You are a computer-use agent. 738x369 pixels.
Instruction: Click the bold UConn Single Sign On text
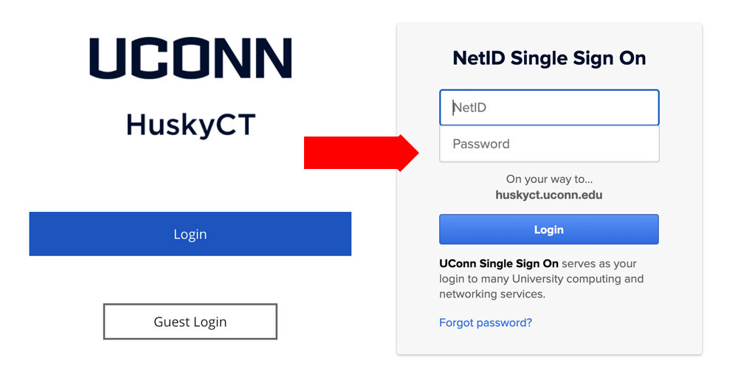tap(499, 263)
